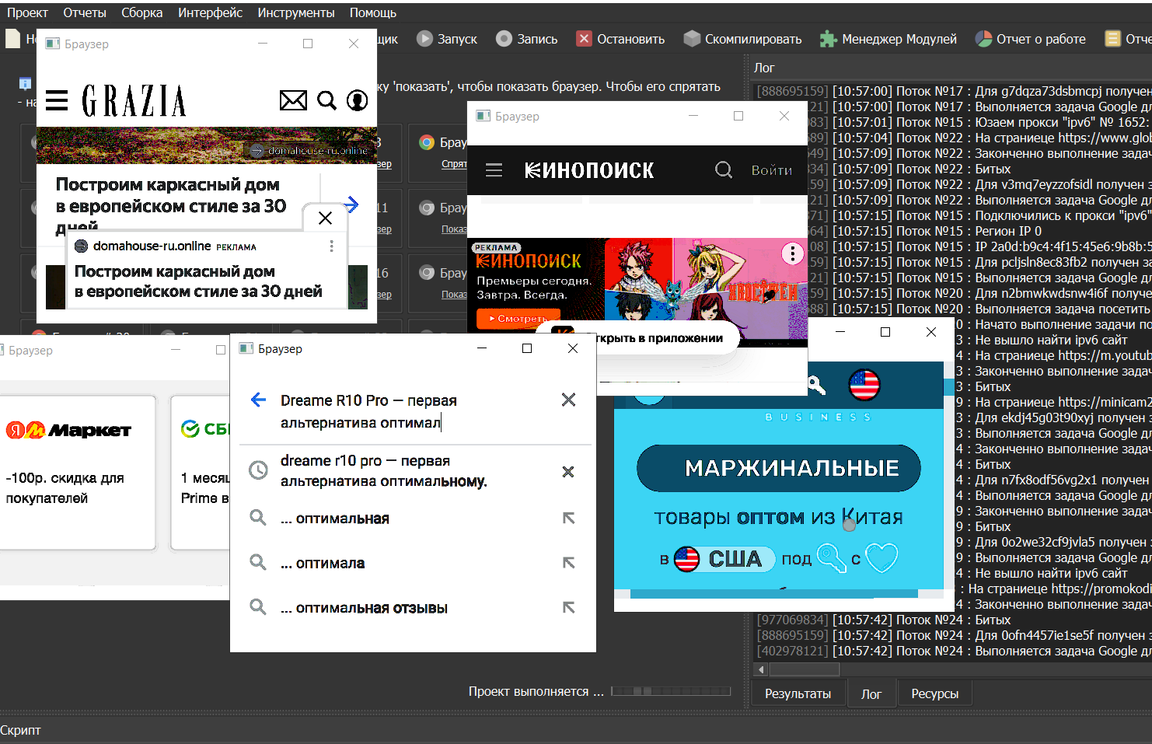Click the Запуск play icon in toolbar
This screenshot has width=1152, height=744.
(x=424, y=39)
